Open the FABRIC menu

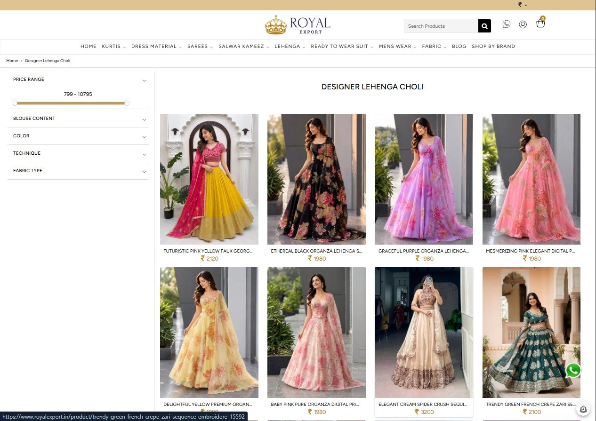[434, 47]
